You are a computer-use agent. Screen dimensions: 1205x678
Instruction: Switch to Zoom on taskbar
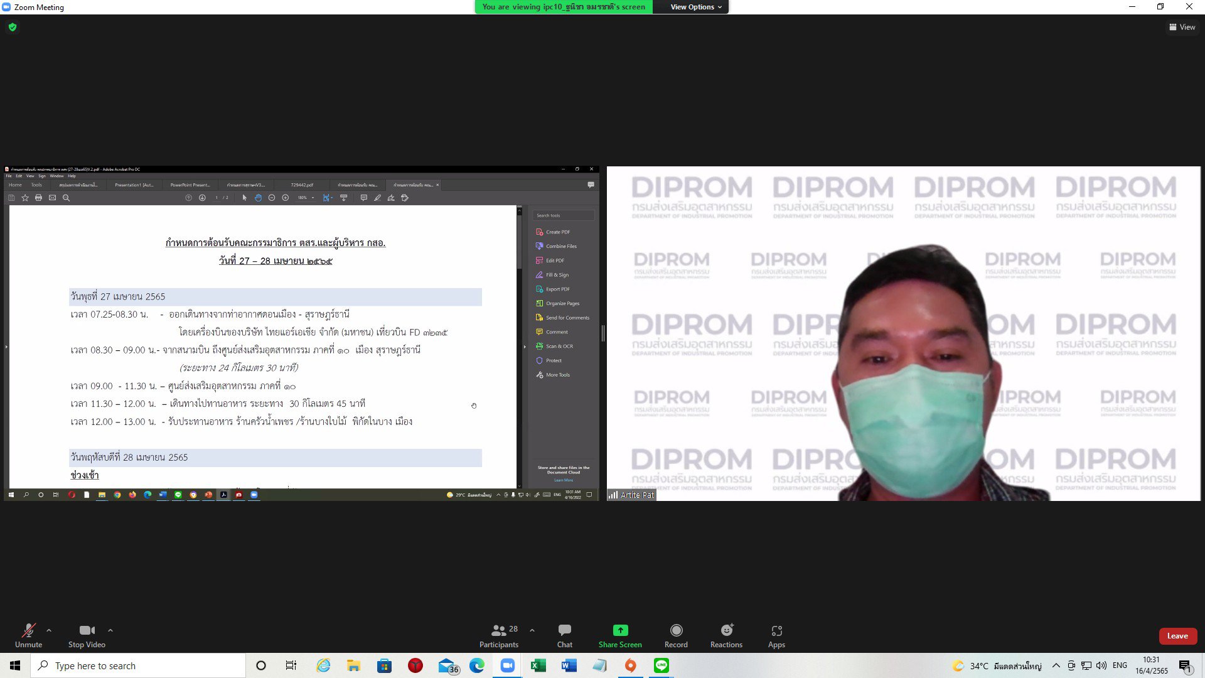coord(507,665)
